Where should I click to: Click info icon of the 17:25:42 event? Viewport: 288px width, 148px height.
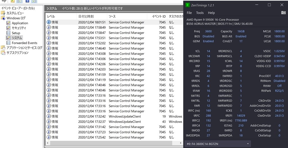pos(49,137)
